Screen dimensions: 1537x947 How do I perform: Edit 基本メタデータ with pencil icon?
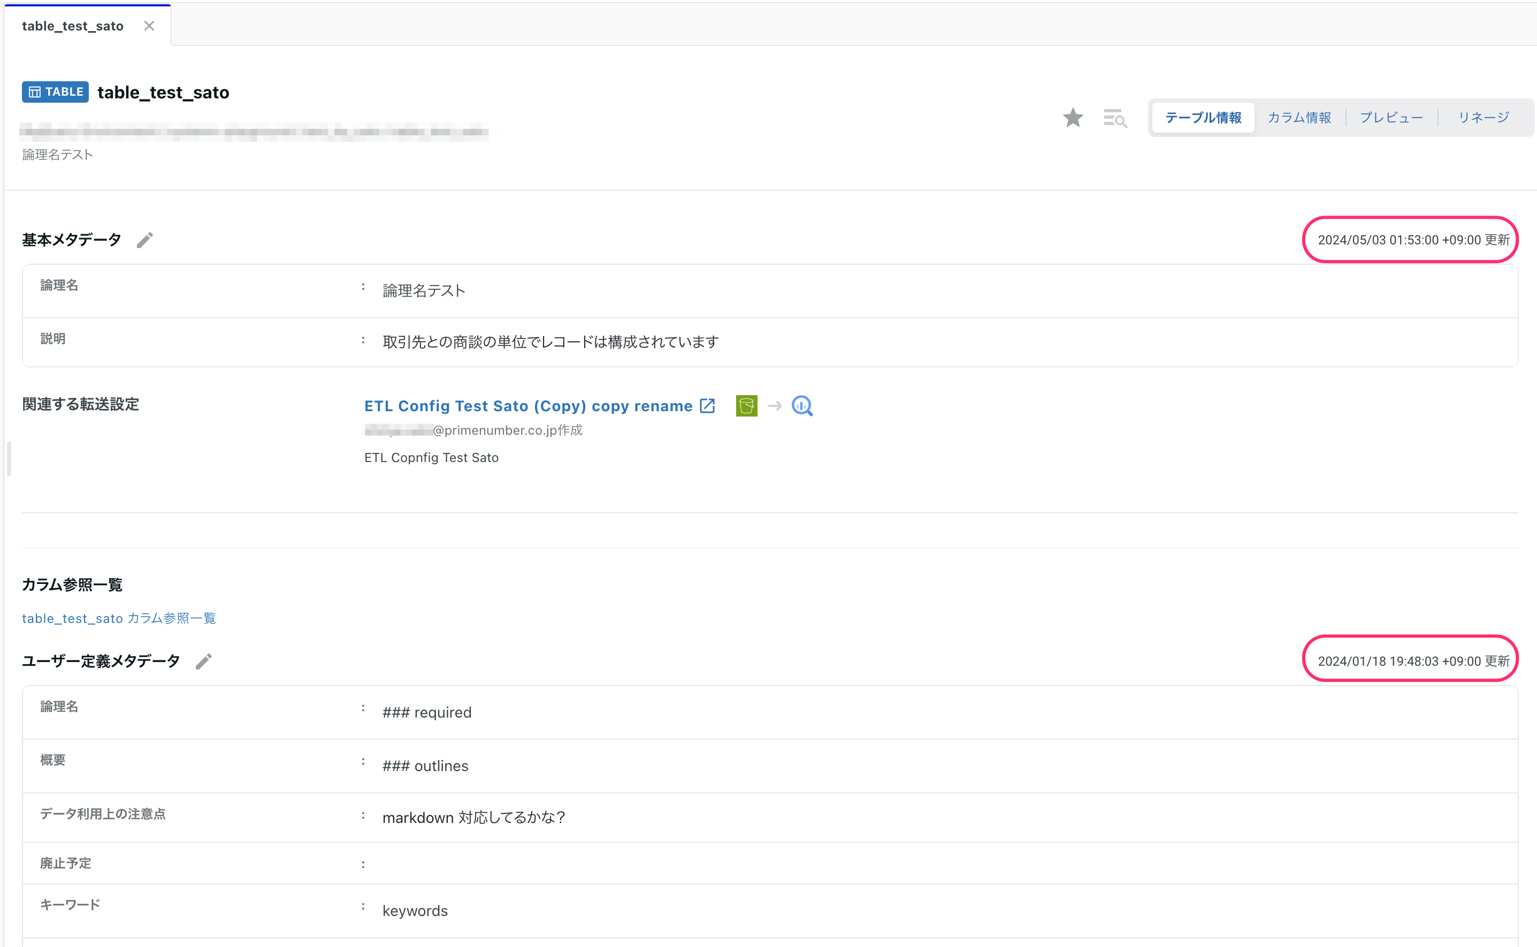[x=145, y=240]
